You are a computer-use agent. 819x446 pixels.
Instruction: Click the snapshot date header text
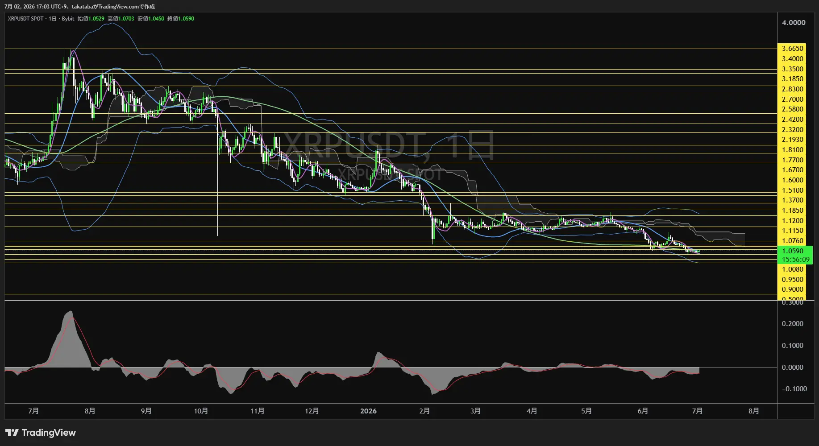pyautogui.click(x=79, y=7)
